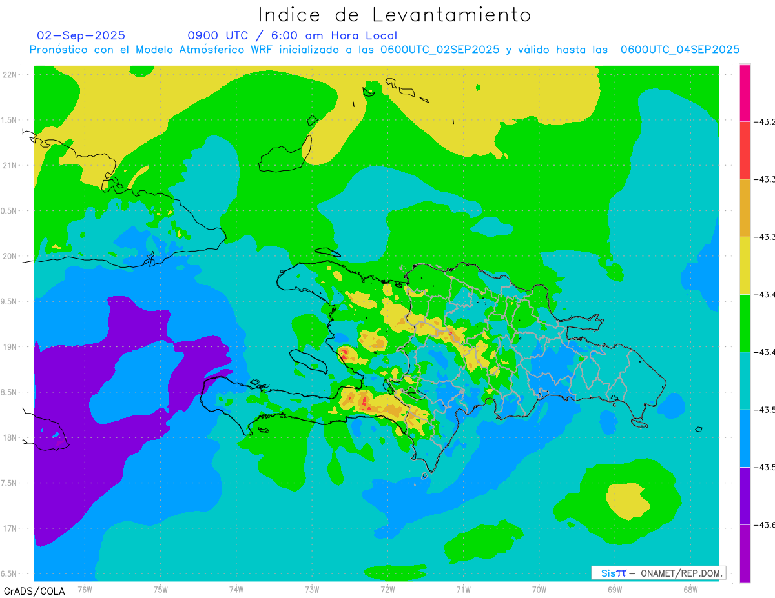Click the '-43.2' color bar value

(764, 122)
